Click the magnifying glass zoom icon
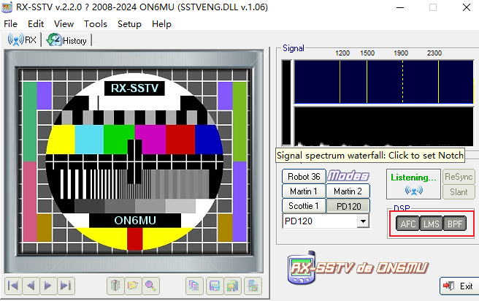Image resolution: width=479 pixels, height=301 pixels. pyautogui.click(x=150, y=286)
